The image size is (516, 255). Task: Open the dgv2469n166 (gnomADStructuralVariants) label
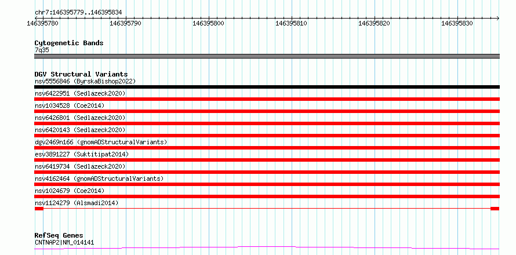click(101, 142)
